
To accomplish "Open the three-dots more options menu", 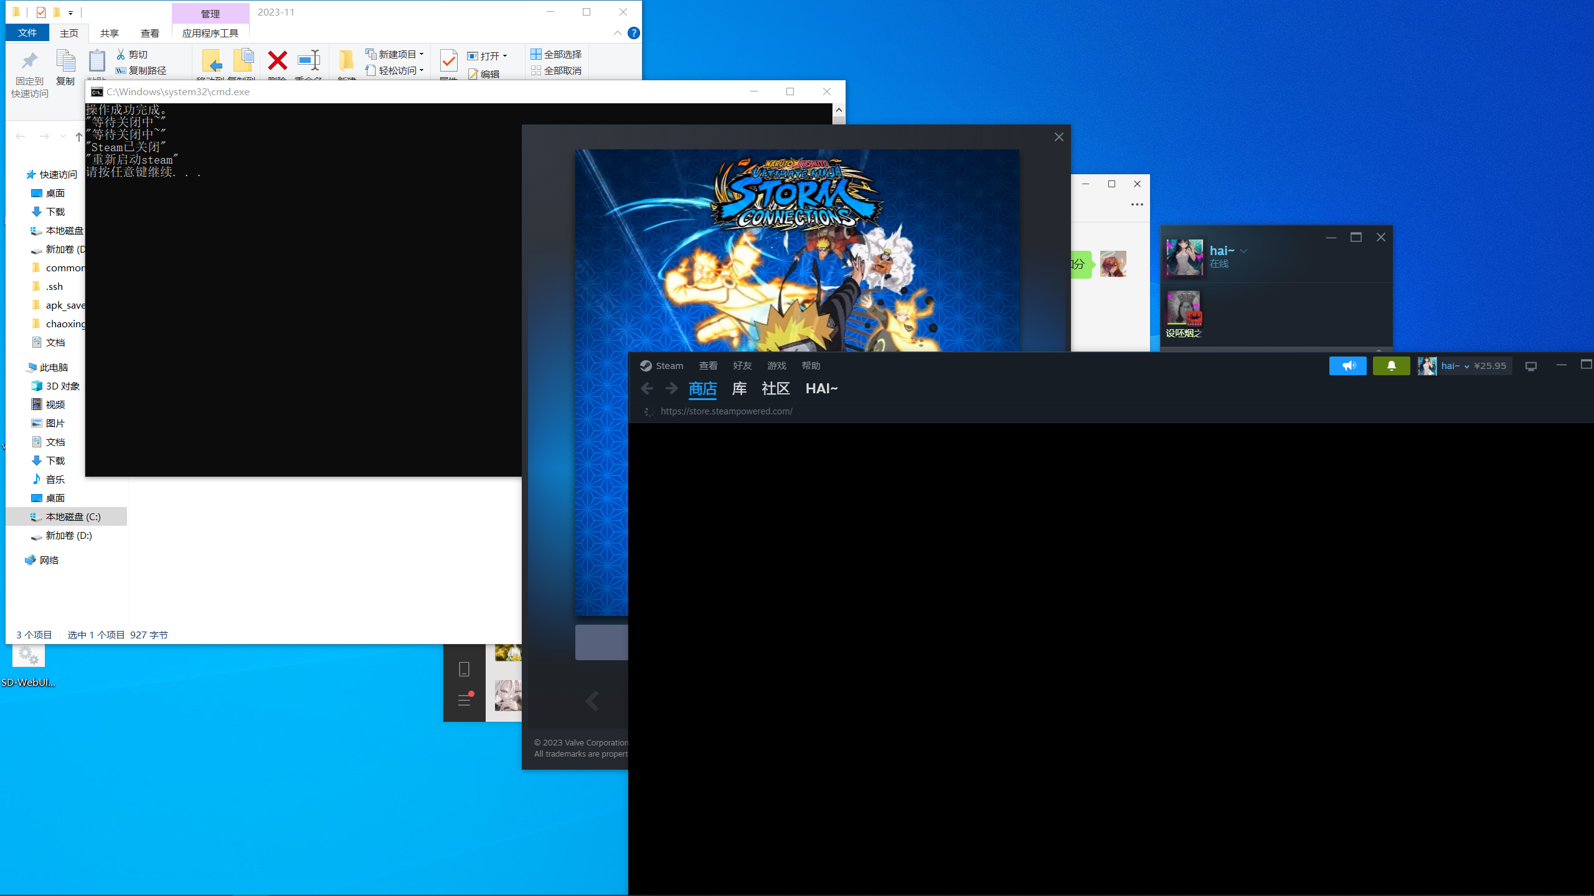I will pos(1137,205).
